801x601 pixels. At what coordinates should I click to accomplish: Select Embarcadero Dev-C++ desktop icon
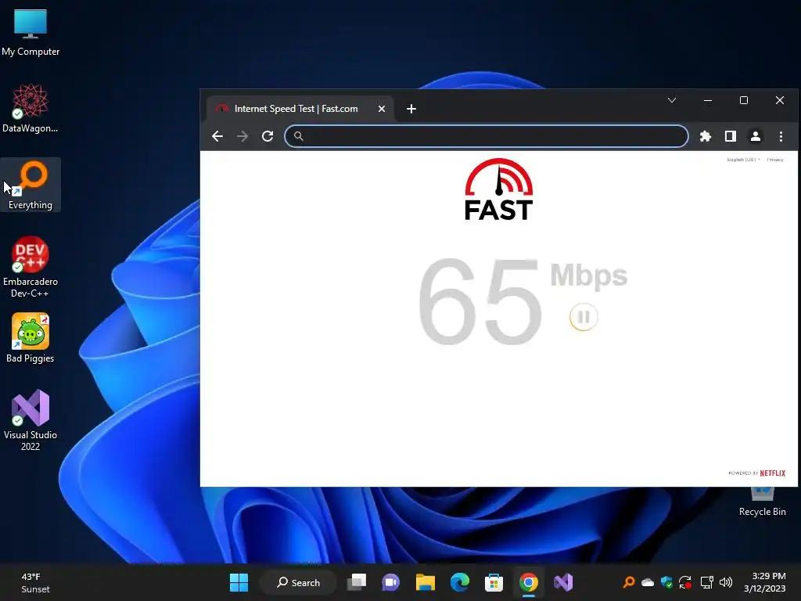tap(31, 267)
